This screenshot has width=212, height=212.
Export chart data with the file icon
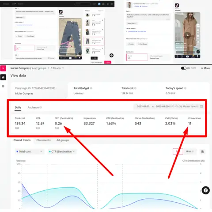coord(203,151)
